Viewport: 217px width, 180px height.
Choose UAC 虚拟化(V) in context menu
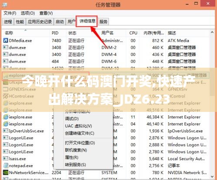78,126
